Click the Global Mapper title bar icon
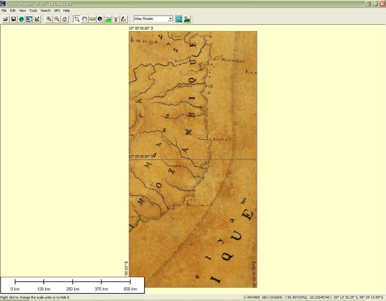This screenshot has height=301, width=386. [x=3, y=4]
